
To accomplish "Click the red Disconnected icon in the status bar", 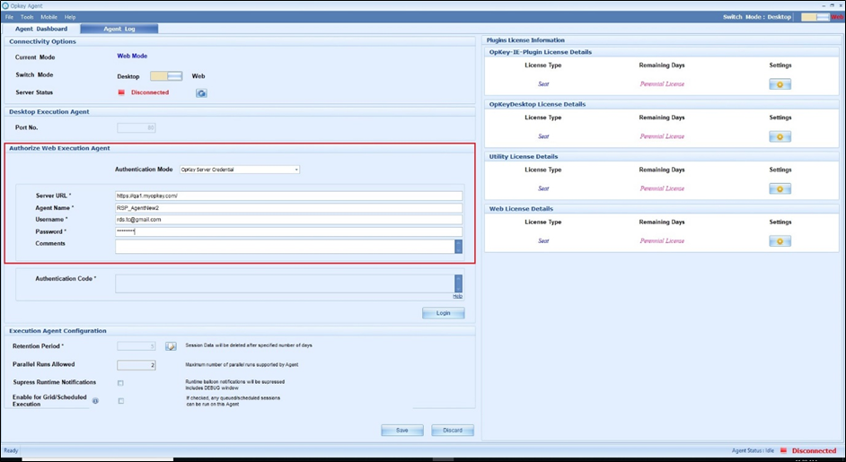I will pyautogui.click(x=783, y=450).
